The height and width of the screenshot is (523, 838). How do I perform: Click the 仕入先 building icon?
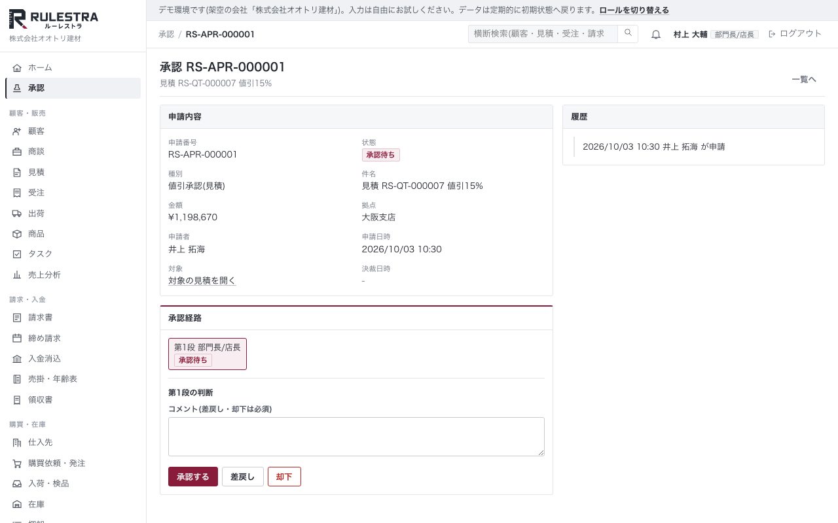click(x=17, y=443)
